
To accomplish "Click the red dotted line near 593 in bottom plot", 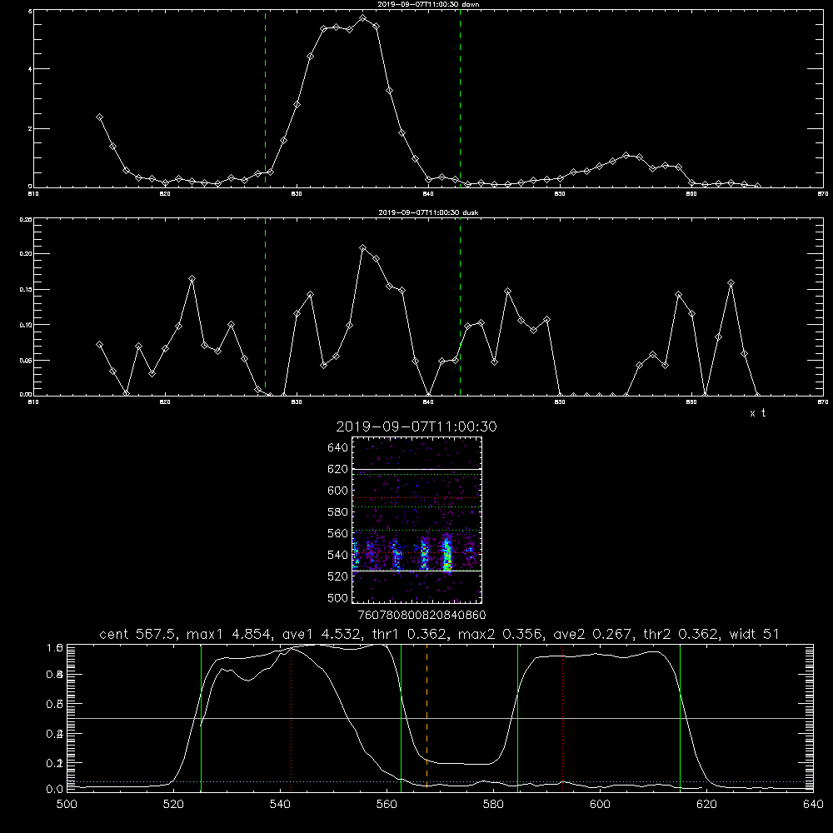I will [x=562, y=717].
